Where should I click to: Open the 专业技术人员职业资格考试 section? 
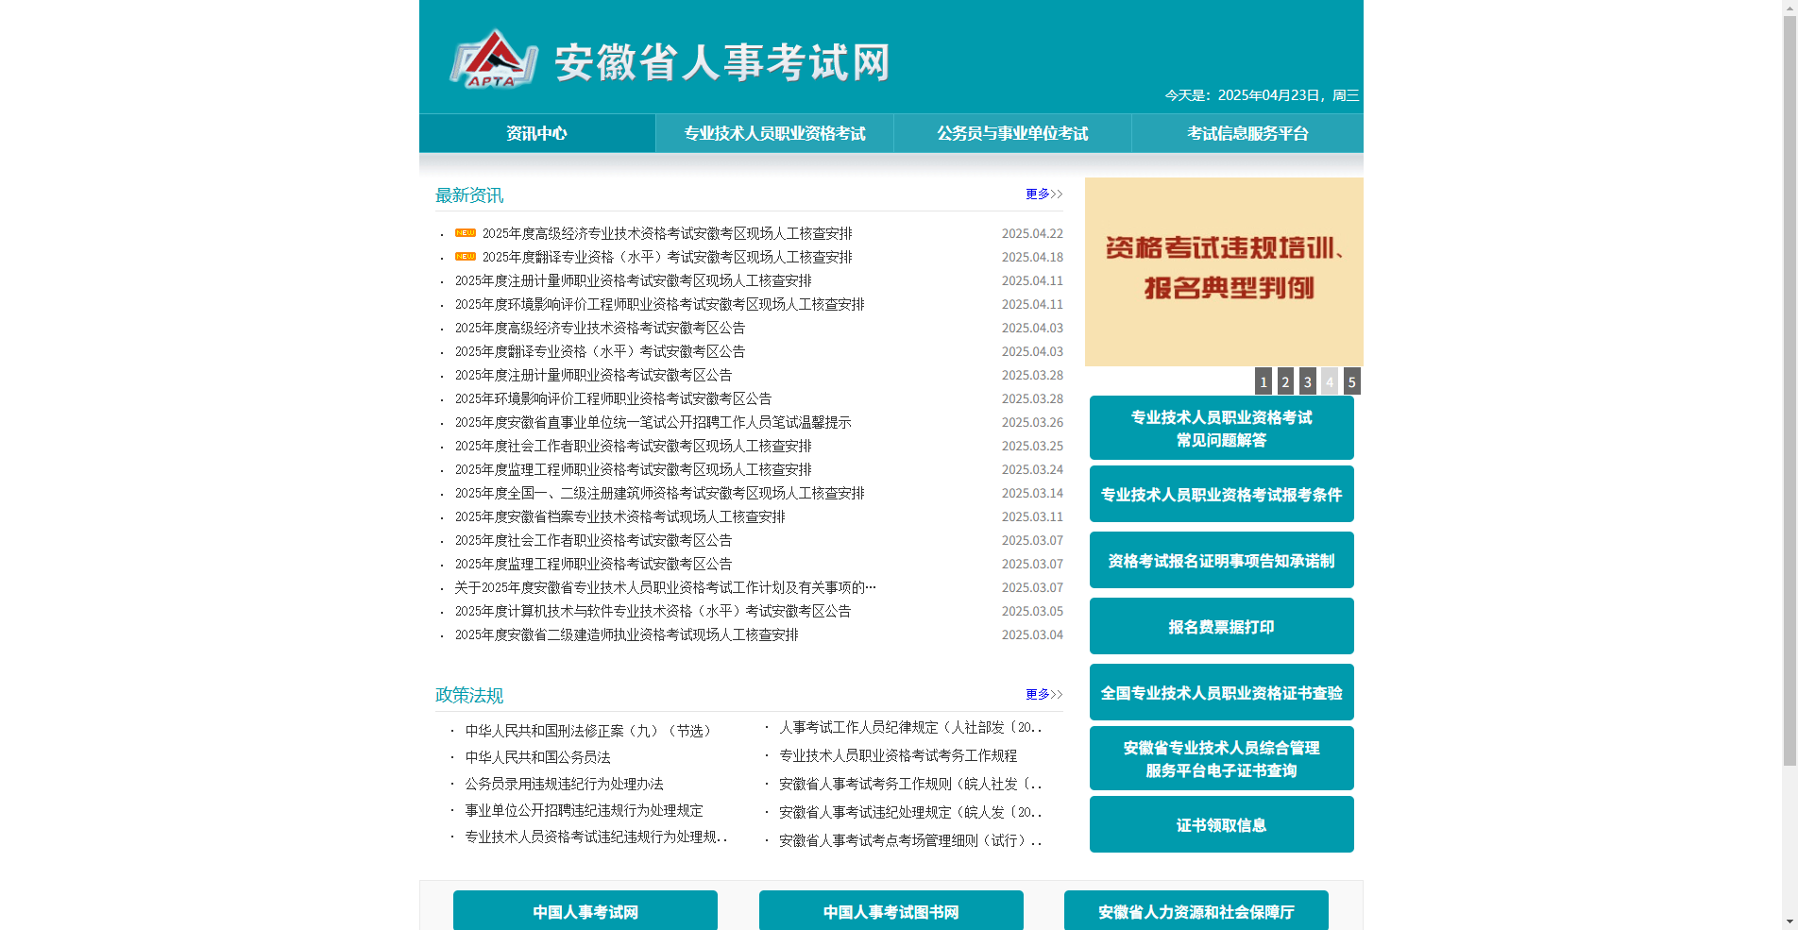(774, 133)
